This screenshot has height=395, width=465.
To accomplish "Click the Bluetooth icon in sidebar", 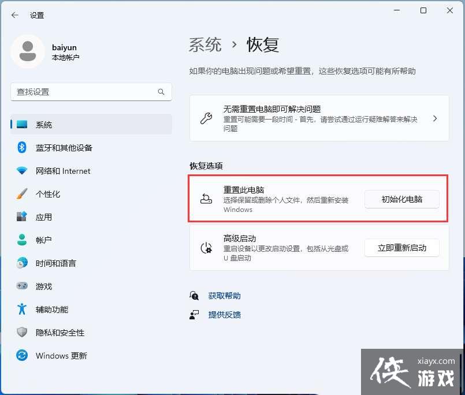I will pos(22,148).
